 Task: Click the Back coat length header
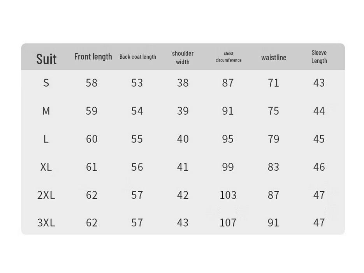coord(138,57)
